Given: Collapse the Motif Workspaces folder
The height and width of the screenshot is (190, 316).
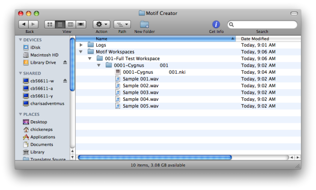Looking at the screenshot, I should click(x=81, y=52).
